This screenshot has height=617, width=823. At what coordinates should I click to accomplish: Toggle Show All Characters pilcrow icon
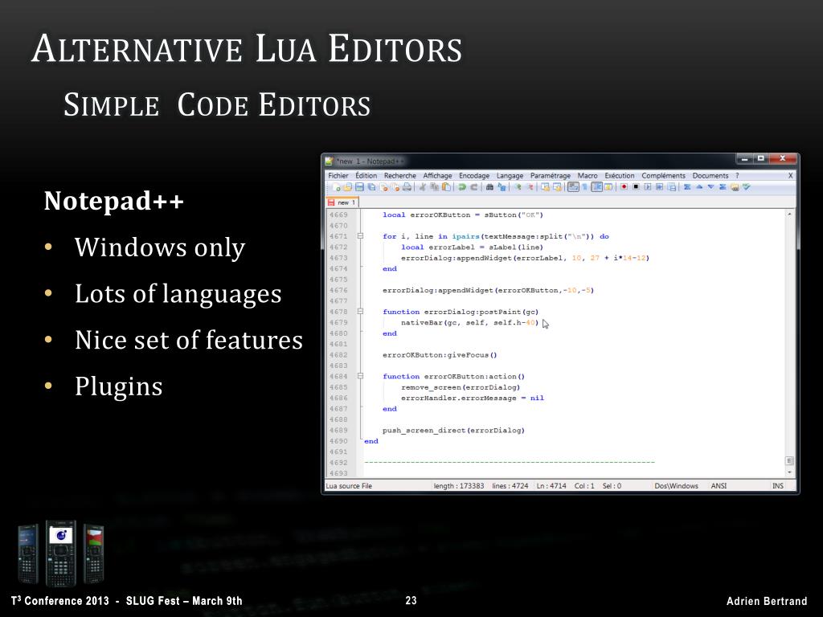585,186
